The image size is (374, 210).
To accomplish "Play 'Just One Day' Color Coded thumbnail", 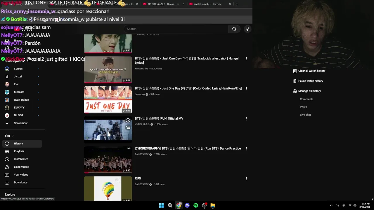I will point(108,100).
